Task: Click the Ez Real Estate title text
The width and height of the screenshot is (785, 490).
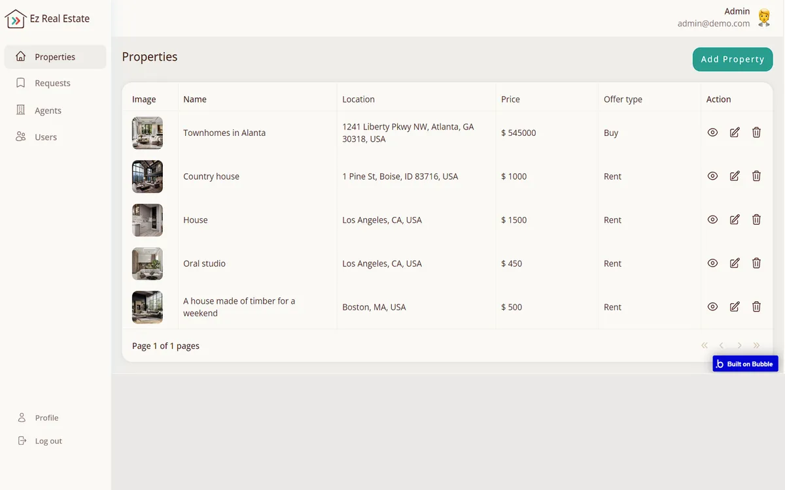Action: pos(60,19)
